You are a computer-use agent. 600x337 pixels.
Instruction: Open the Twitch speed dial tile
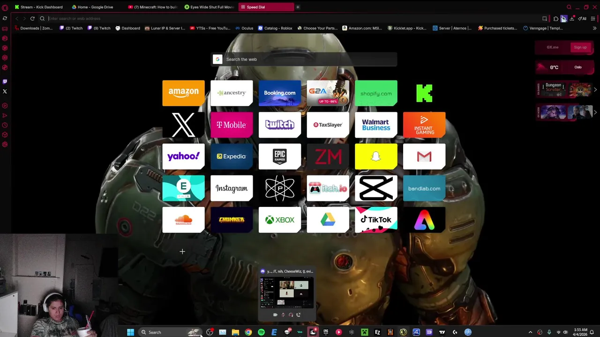pos(280,125)
